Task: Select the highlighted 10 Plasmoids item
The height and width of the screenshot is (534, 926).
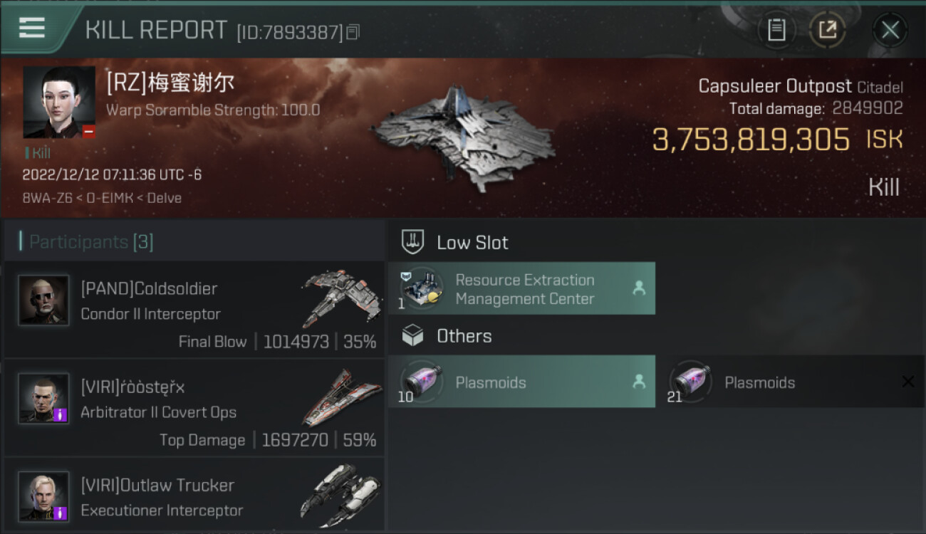Action: (x=522, y=382)
